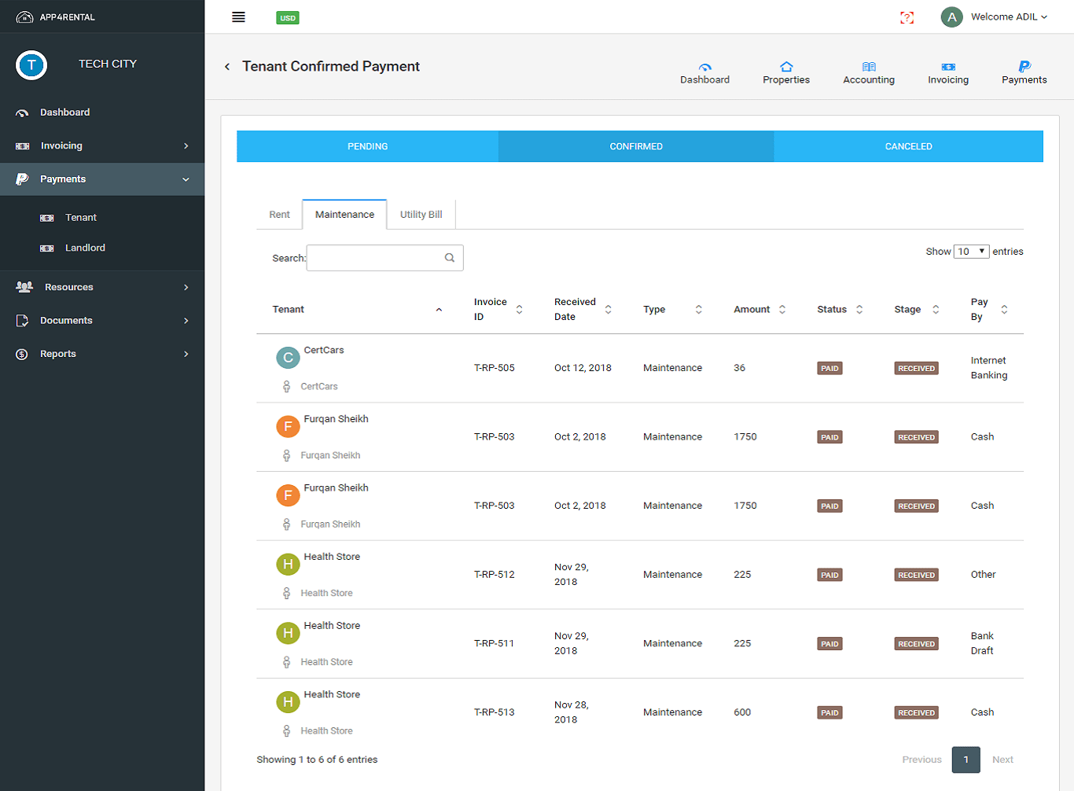Open Landlord under Payments in sidebar

coord(85,248)
